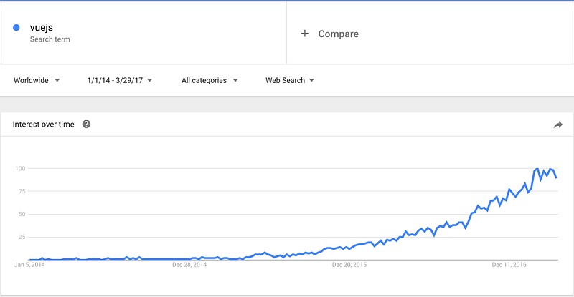Click the 100 value on the y-axis

click(x=20, y=169)
